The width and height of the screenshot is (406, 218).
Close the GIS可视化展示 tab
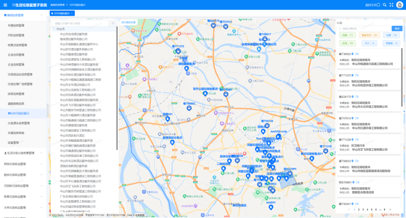coord(72,13)
